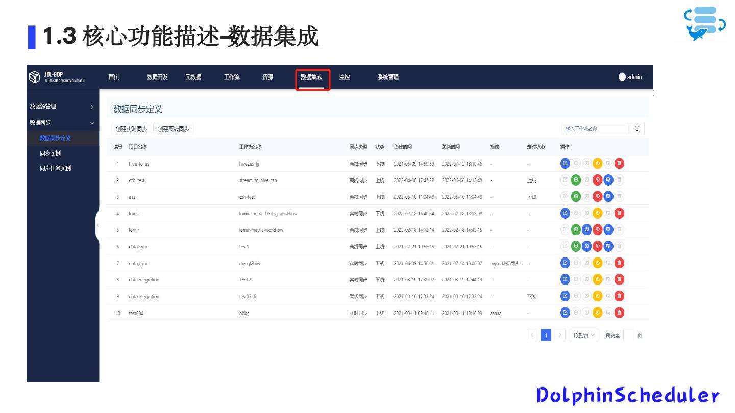Click the JDL-BDP logo icon

[x=34, y=77]
